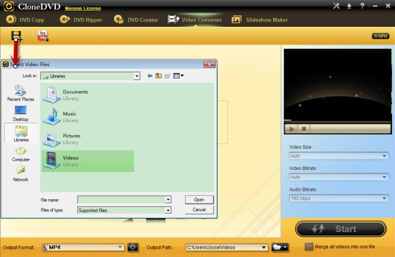Click the video preview screen
Viewport: 395px width, 257px height.
(x=337, y=84)
